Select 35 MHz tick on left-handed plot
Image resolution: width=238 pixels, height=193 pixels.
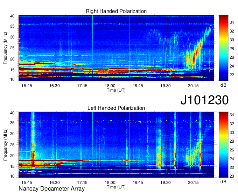(x=13, y=123)
